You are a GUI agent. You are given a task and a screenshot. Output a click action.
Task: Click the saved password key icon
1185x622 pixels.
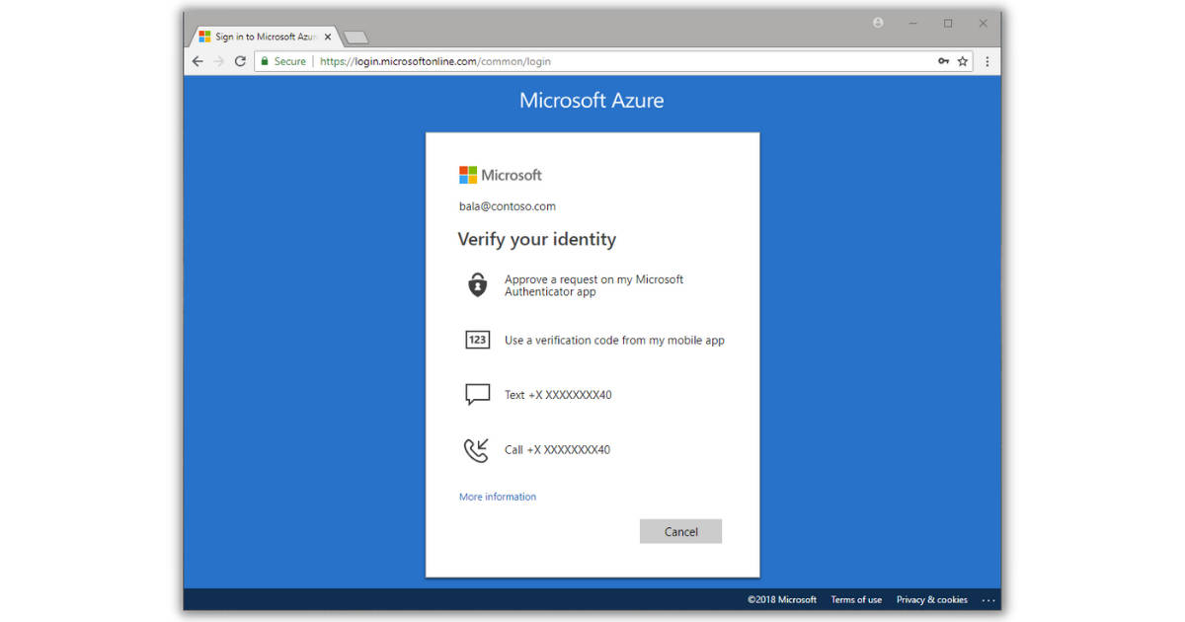943,61
